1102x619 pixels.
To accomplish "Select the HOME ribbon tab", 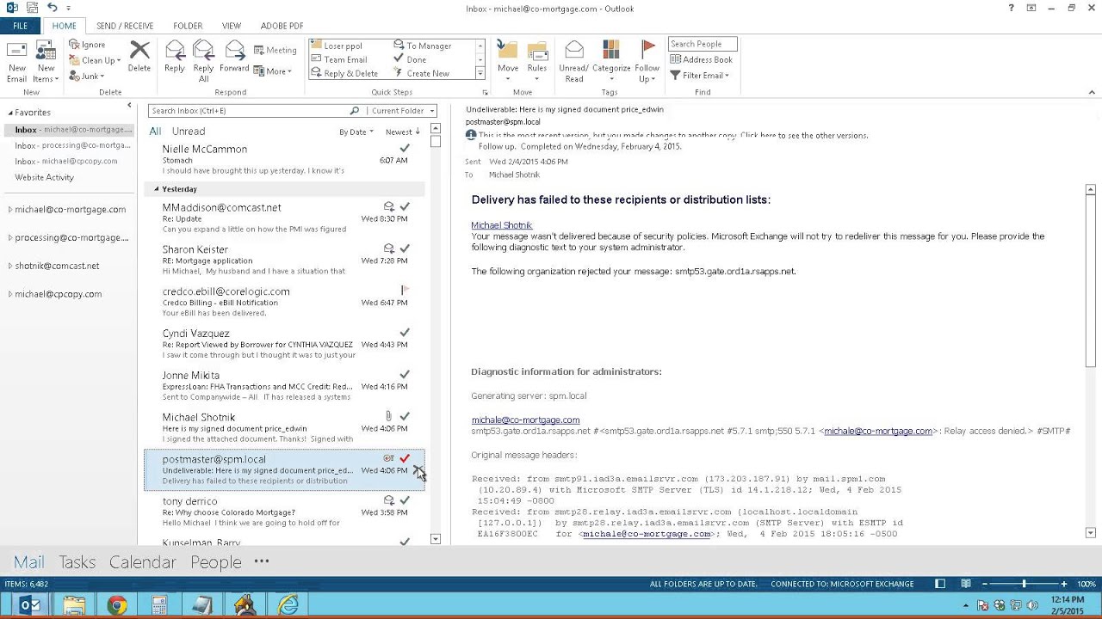I will [x=65, y=26].
